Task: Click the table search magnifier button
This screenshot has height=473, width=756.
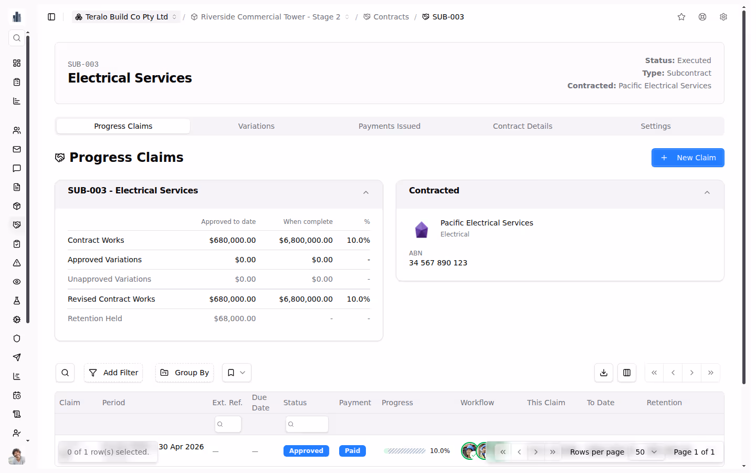Action: tap(65, 373)
